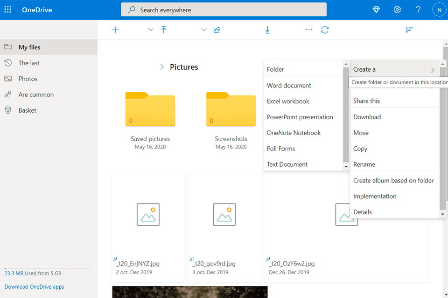This screenshot has height=298, width=448.
Task: Click the My files folder icon
Action: [8, 47]
